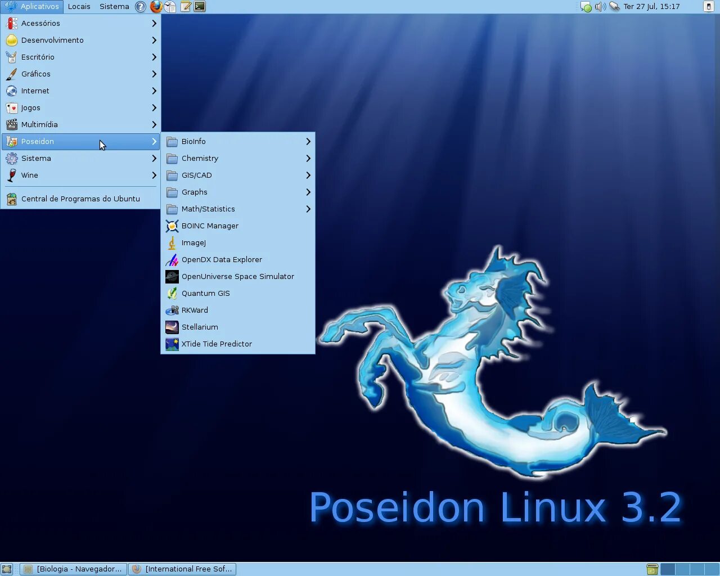Start OpenDX Data Explorer

[238, 259]
